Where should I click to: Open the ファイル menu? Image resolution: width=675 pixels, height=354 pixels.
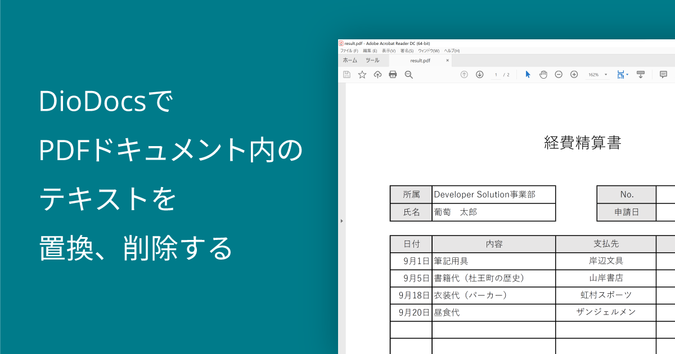[x=349, y=51]
